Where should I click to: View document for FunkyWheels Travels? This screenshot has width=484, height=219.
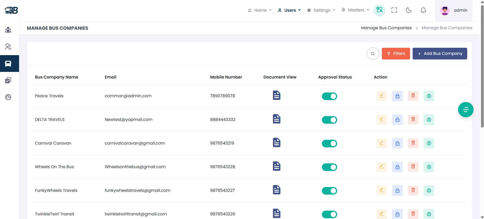(x=276, y=190)
